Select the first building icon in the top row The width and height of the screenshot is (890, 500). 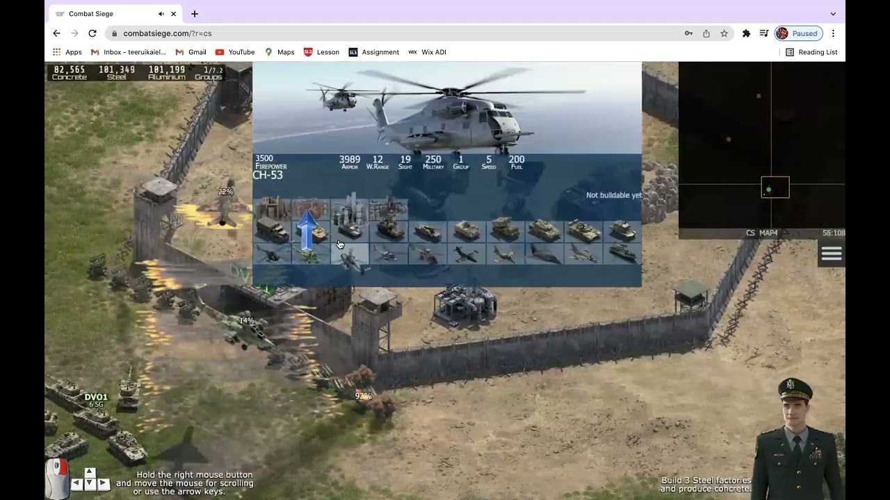(x=272, y=208)
